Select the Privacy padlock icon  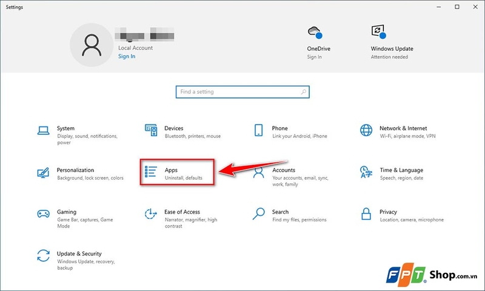tap(366, 214)
